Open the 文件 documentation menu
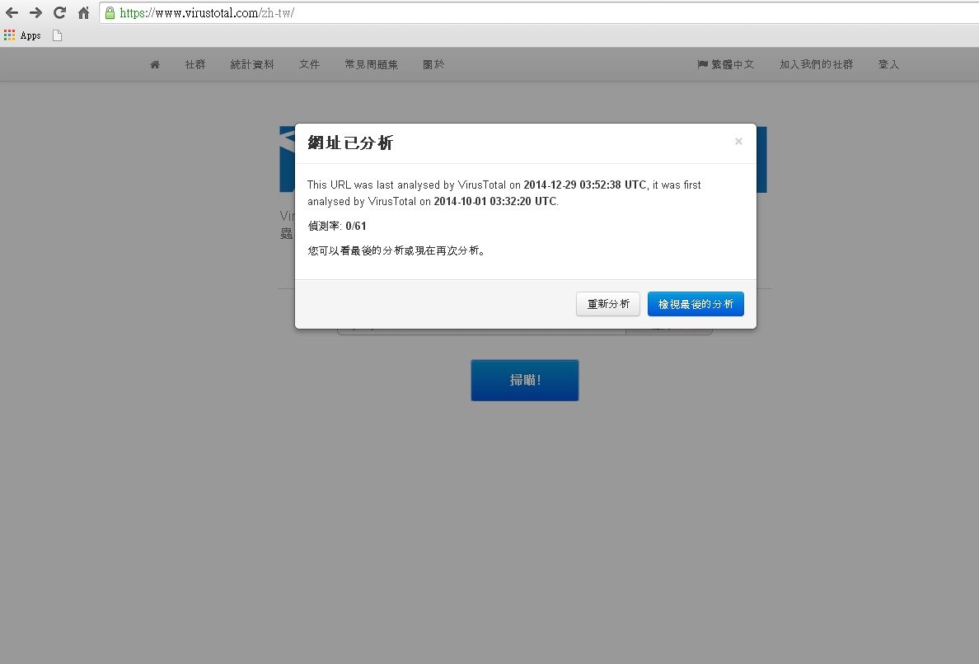 [309, 64]
